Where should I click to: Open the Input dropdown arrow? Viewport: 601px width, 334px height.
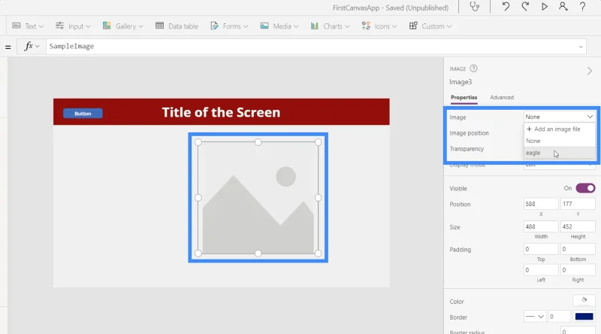88,26
